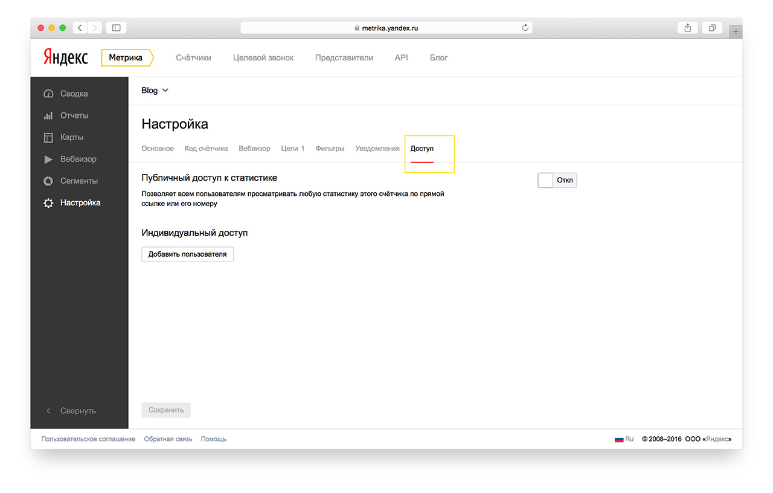The width and height of the screenshot is (773, 493).
Task: Click the Добавить пользователя button
Action: (x=187, y=254)
